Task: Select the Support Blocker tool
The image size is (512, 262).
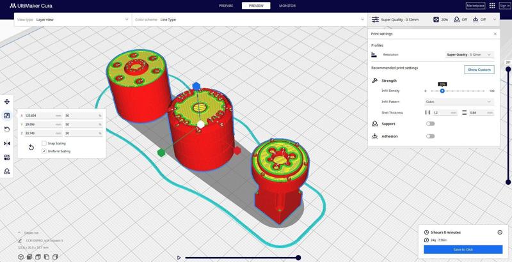Action: (7, 171)
